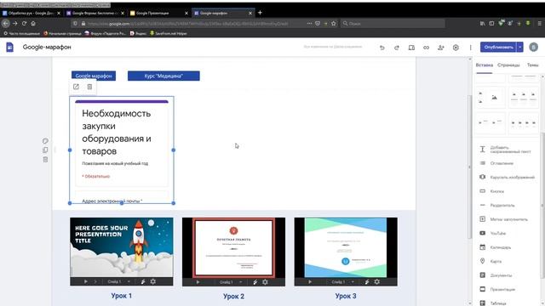The height and width of the screenshot is (306, 545).
Task: Click the Урок 1 caption text
Action: point(121,296)
